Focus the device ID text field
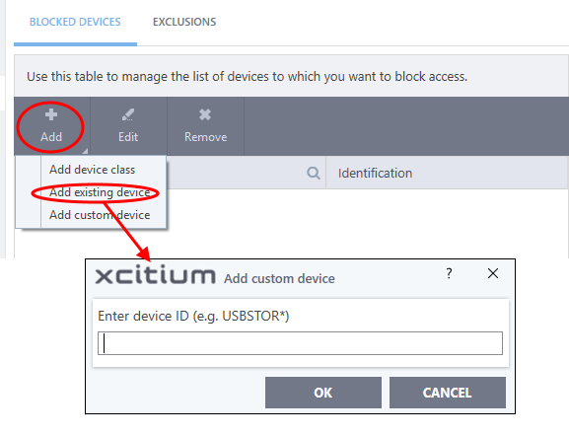Viewport: 569px width, 435px height. point(300,343)
